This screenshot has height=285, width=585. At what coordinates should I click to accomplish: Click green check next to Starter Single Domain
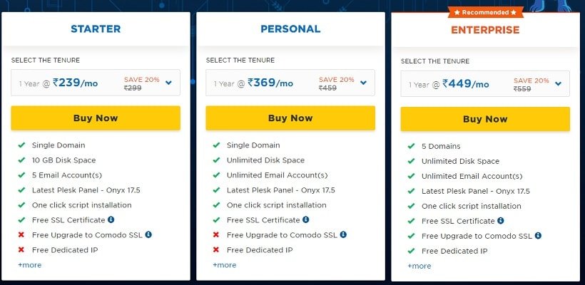coord(21,145)
